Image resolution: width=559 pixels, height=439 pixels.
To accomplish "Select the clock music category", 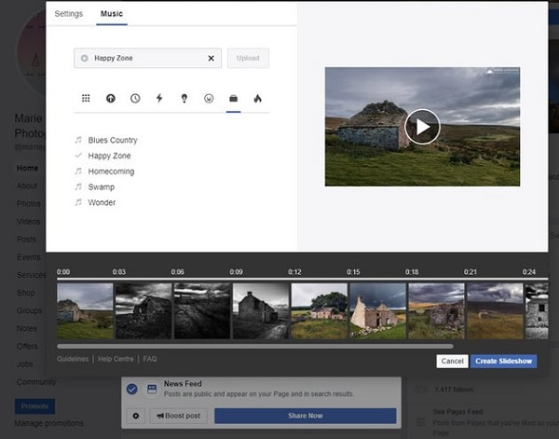I will click(x=135, y=98).
